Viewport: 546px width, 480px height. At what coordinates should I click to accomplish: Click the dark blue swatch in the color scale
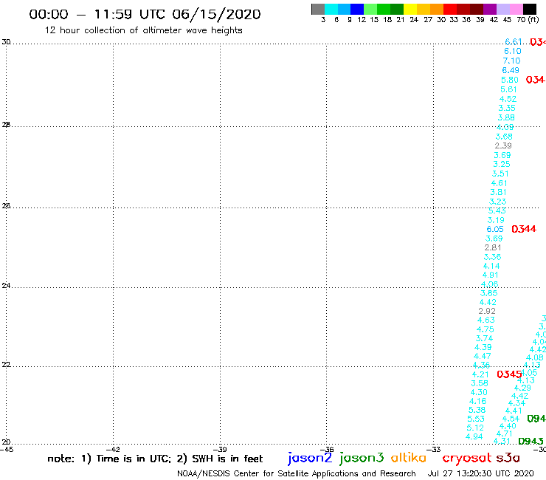coord(358,9)
